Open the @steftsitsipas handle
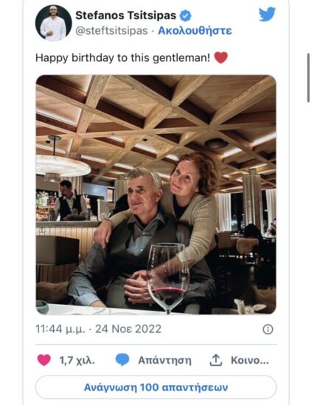 point(111,31)
